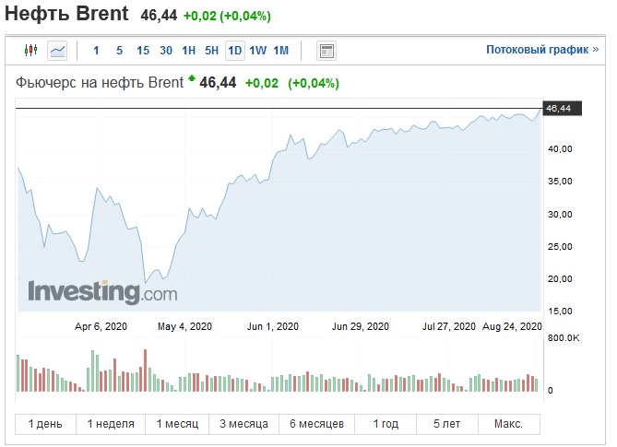Select the area line chart icon
Image resolution: width=617 pixels, height=447 pixels.
(57, 51)
